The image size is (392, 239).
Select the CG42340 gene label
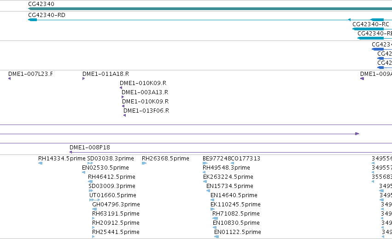[41, 4]
